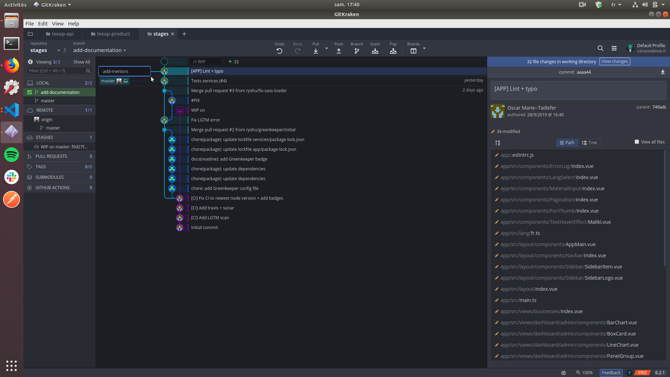Open app/.eslintrc.js in the file list
The height and width of the screenshot is (377, 670).
pos(517,155)
